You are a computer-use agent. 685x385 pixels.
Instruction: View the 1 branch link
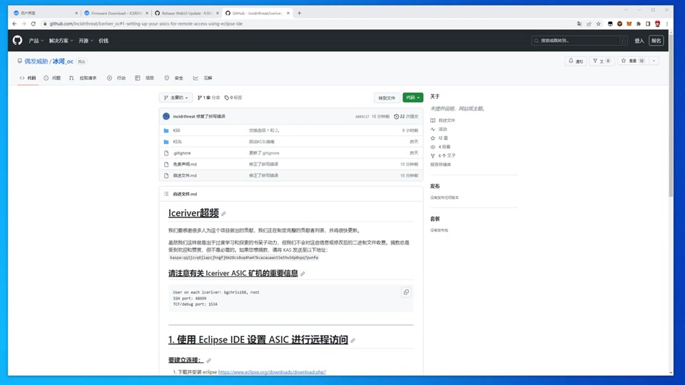coord(209,98)
